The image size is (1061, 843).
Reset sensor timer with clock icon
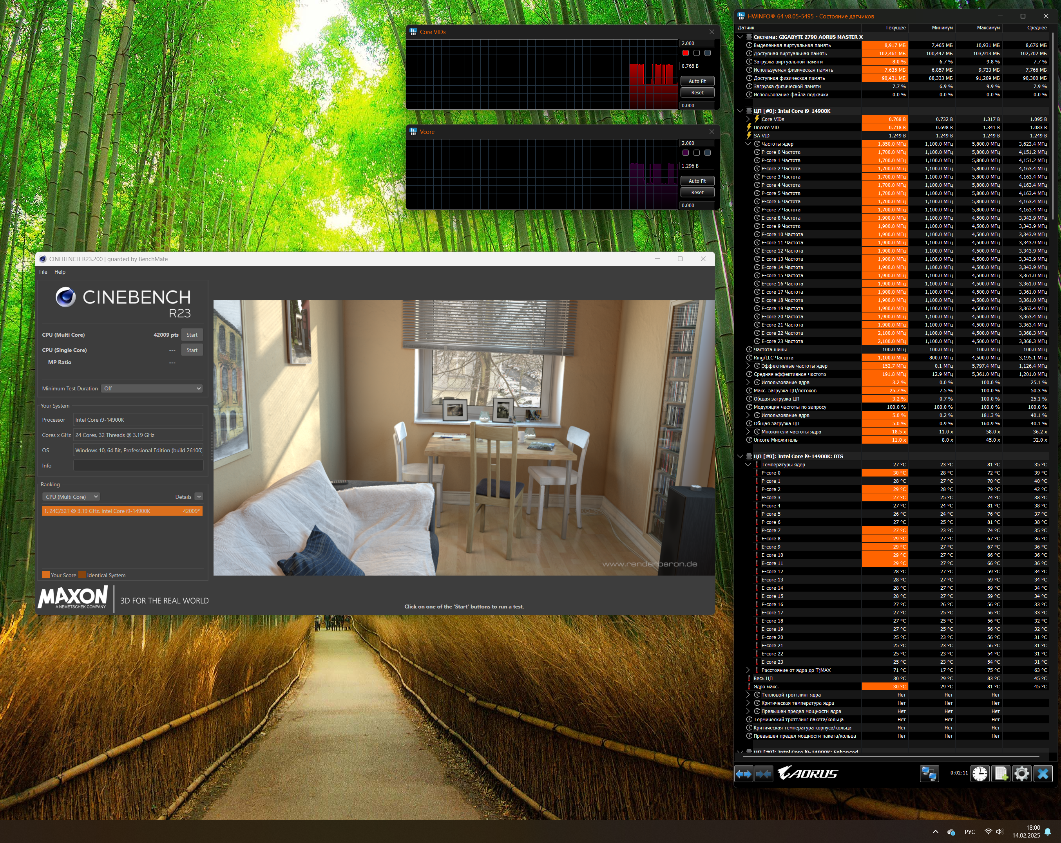(979, 774)
